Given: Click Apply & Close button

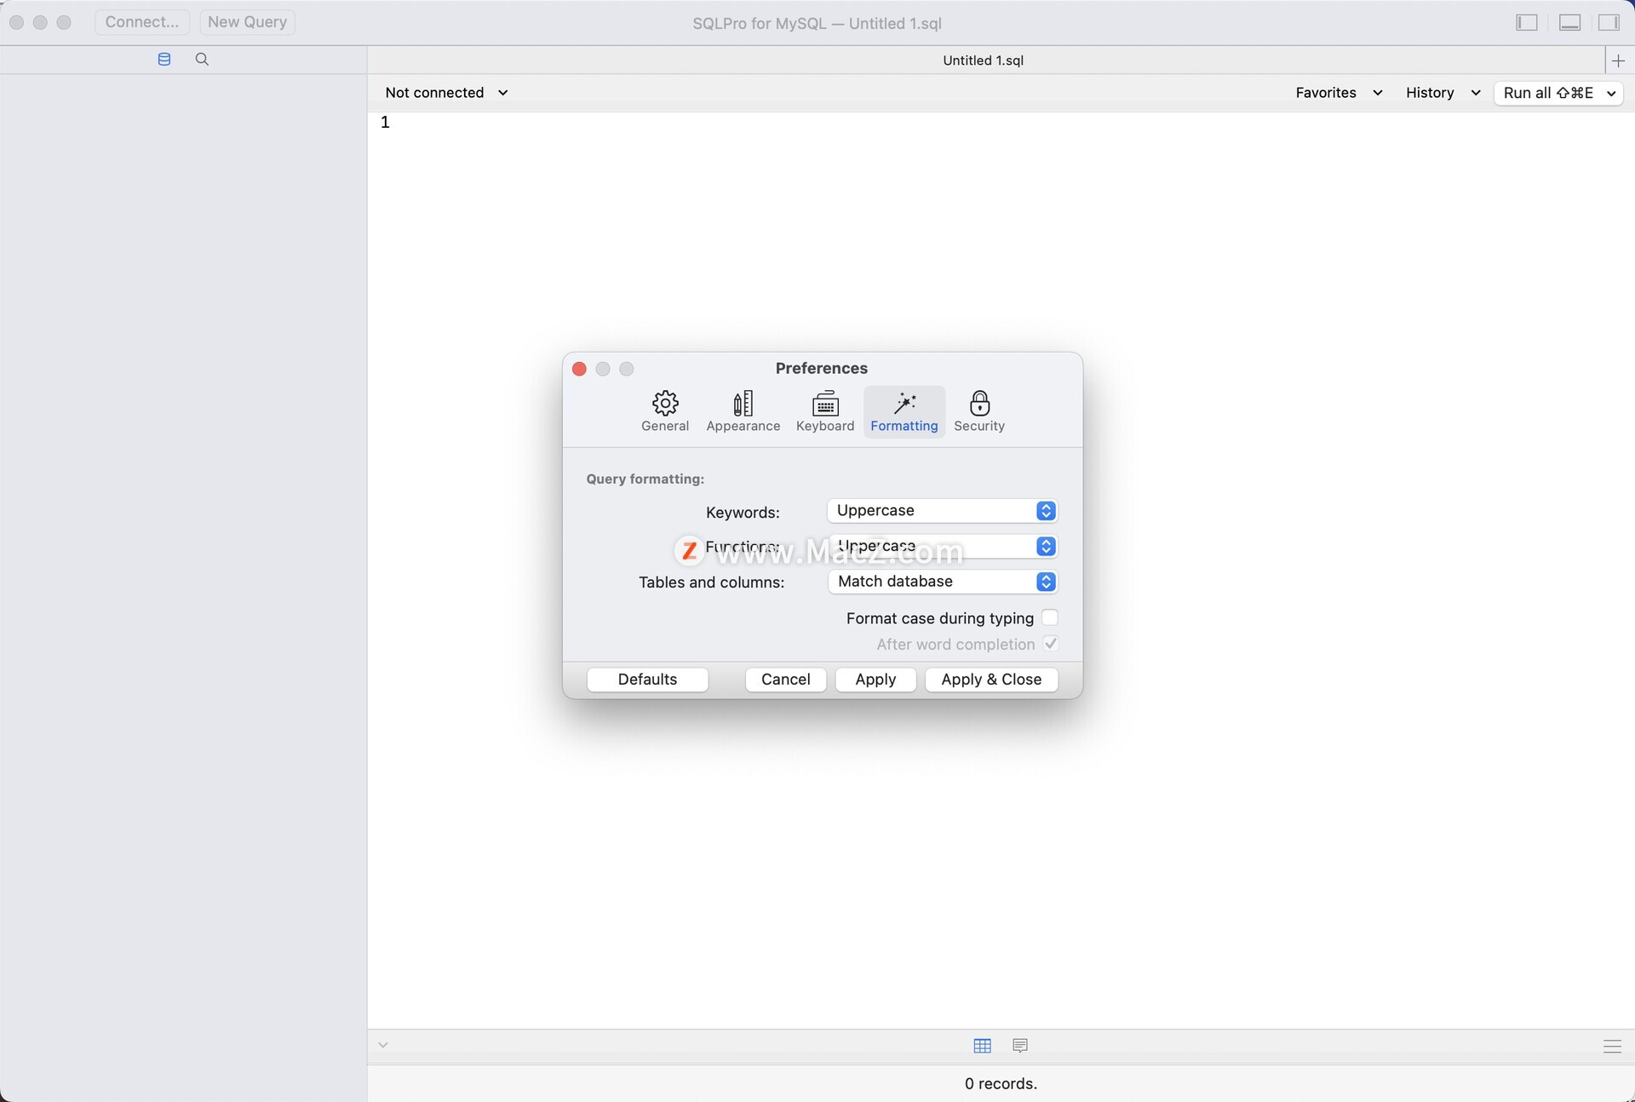Looking at the screenshot, I should pyautogui.click(x=991, y=680).
